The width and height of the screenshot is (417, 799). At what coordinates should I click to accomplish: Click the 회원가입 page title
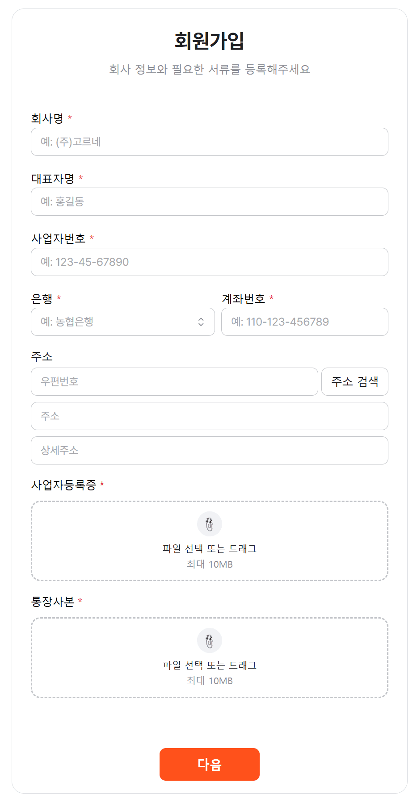click(x=209, y=40)
